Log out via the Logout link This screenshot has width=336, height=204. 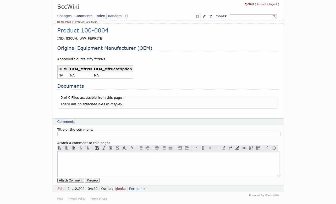point(273,4)
